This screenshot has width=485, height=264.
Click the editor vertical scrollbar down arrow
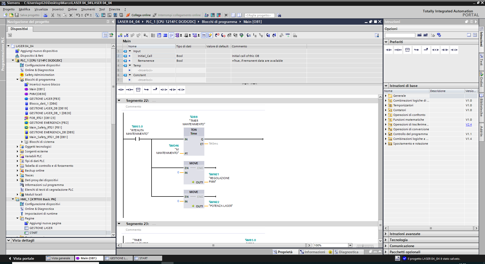pyautogui.click(x=380, y=241)
